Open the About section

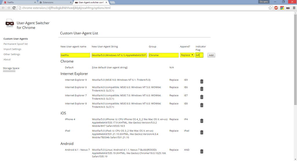[x=7, y=60]
